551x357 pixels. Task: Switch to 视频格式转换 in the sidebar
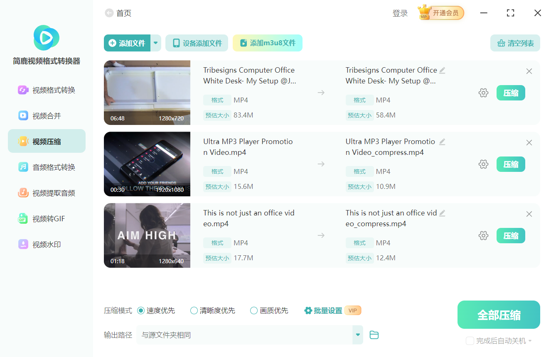click(x=47, y=90)
